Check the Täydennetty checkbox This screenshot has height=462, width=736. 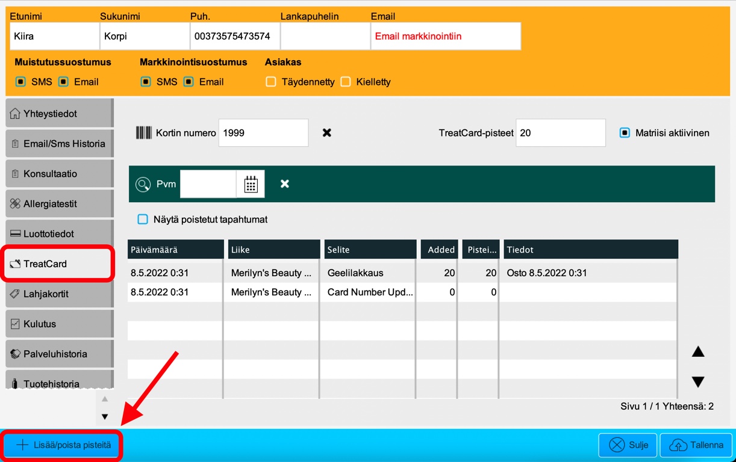point(271,82)
